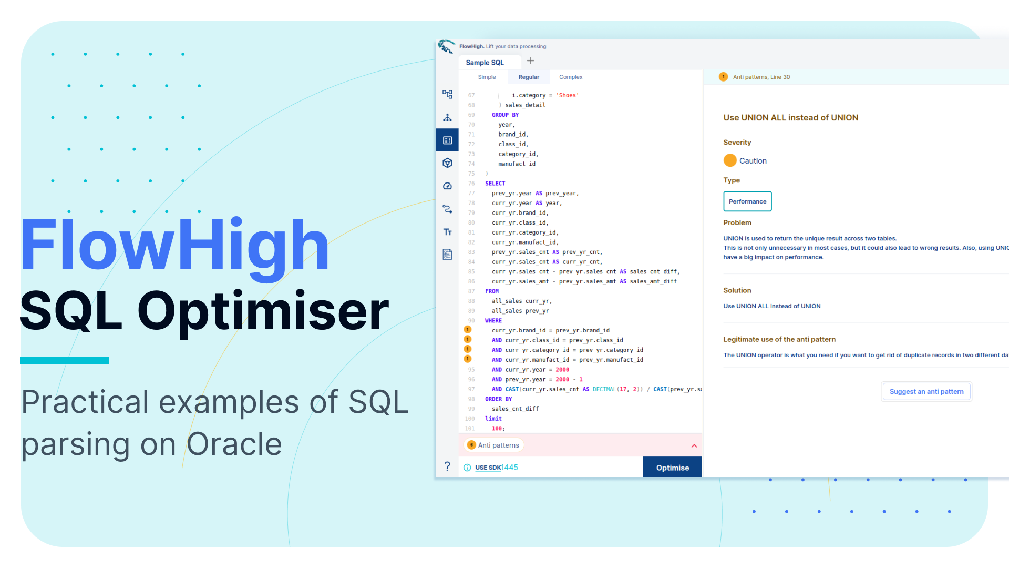Click the FlowHigh bird logo
Image resolution: width=1009 pixels, height=568 pixels.
[446, 47]
